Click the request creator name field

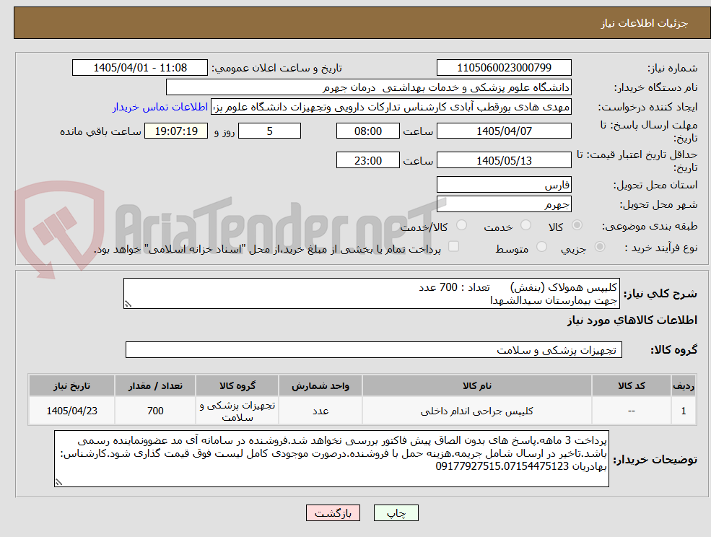(x=391, y=107)
